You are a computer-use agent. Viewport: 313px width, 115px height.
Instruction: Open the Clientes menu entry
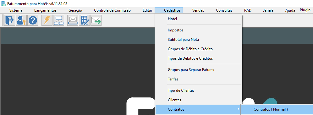(x=198, y=100)
